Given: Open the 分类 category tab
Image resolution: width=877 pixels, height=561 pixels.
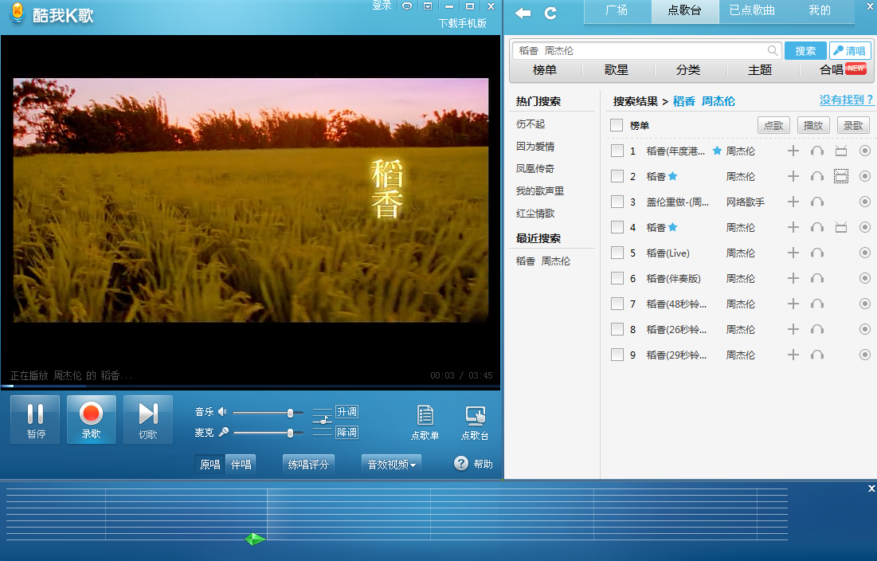Looking at the screenshot, I should click(x=688, y=70).
